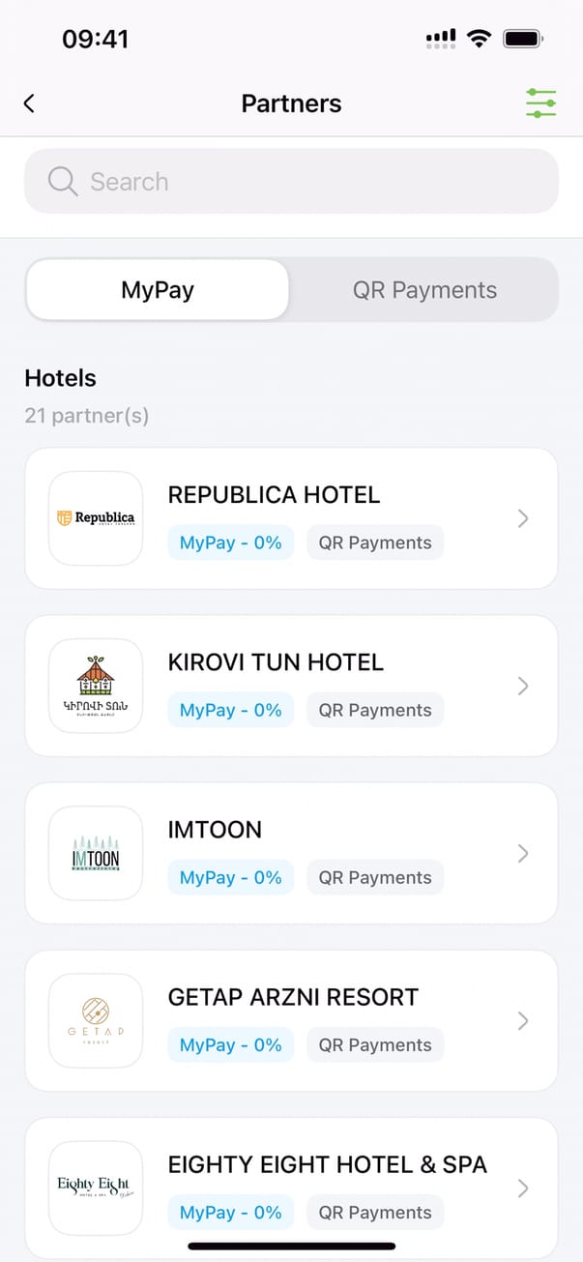
Task: Expand Getap Arzni Resort chevron
Action: (x=523, y=1020)
